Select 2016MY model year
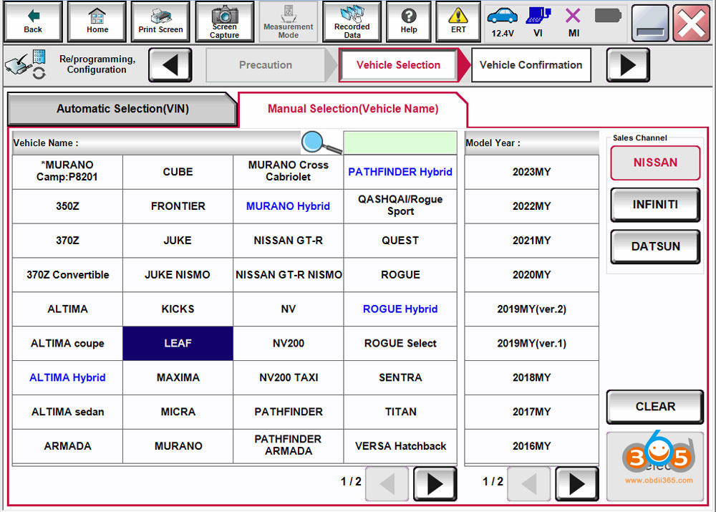The image size is (716, 512). (x=531, y=446)
